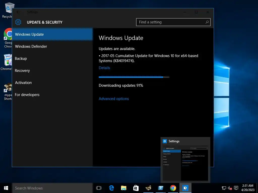Select the ChromeSetup desktop icon
The width and height of the screenshot is (258, 193).
click(x=7, y=62)
